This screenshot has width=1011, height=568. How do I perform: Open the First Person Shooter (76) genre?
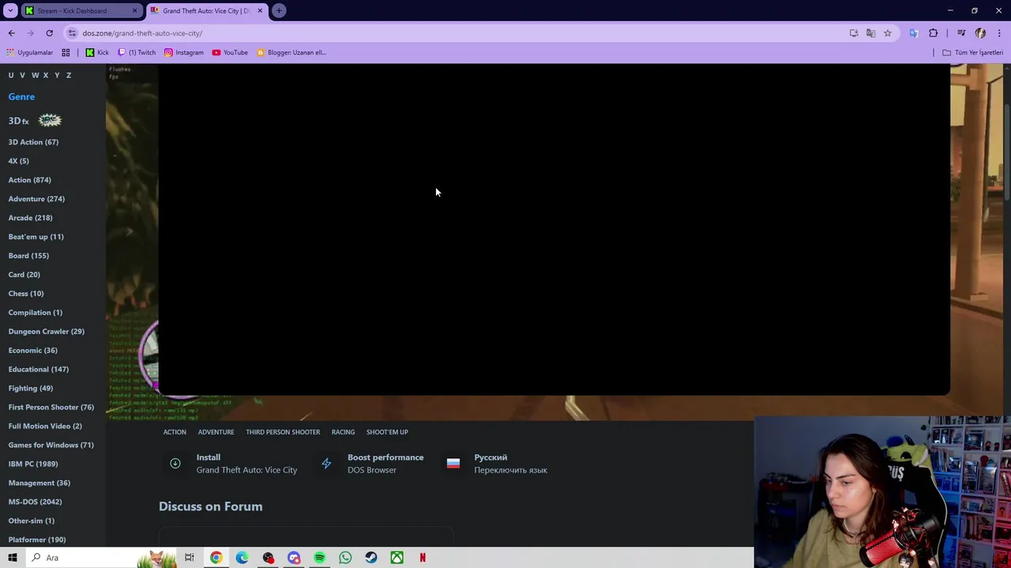tap(51, 407)
